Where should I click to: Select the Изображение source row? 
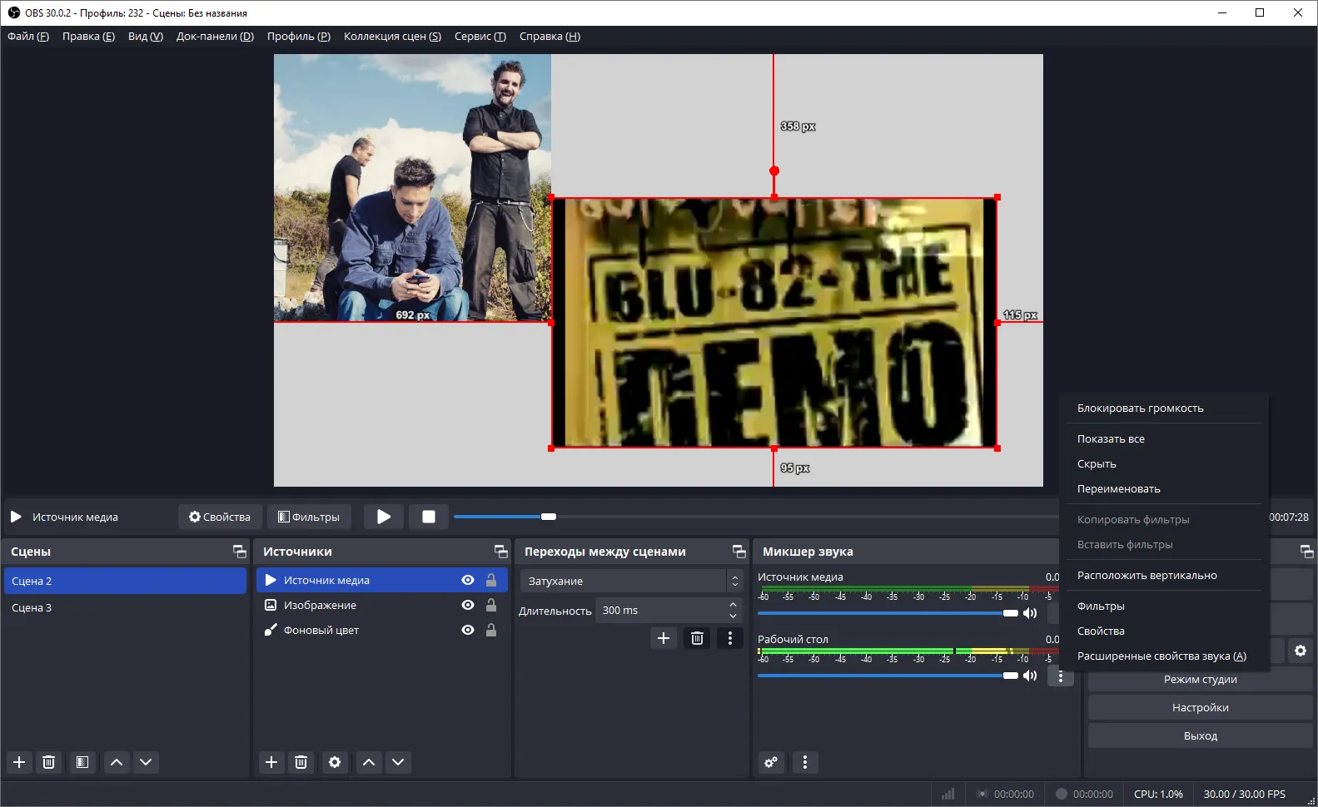(382, 605)
